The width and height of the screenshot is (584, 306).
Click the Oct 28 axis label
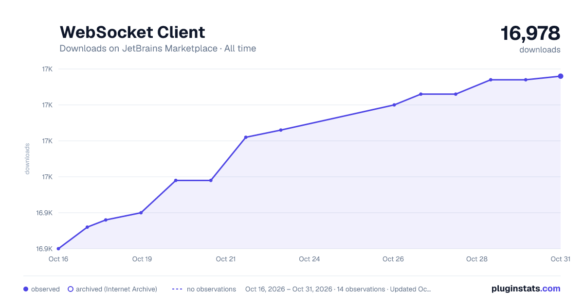click(x=477, y=259)
